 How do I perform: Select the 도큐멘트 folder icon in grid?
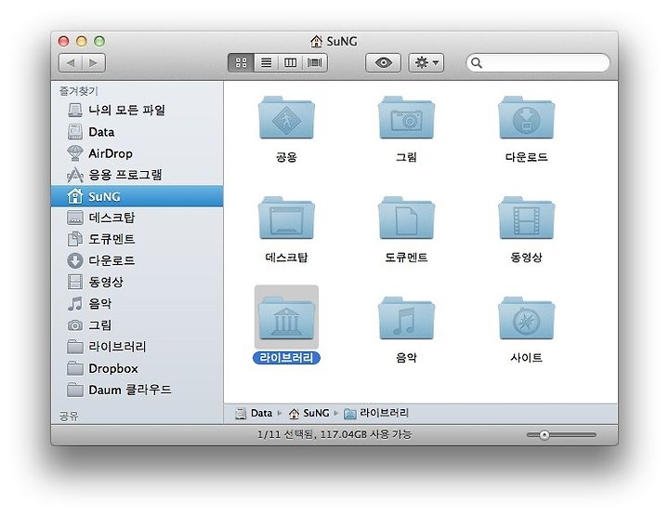click(406, 218)
